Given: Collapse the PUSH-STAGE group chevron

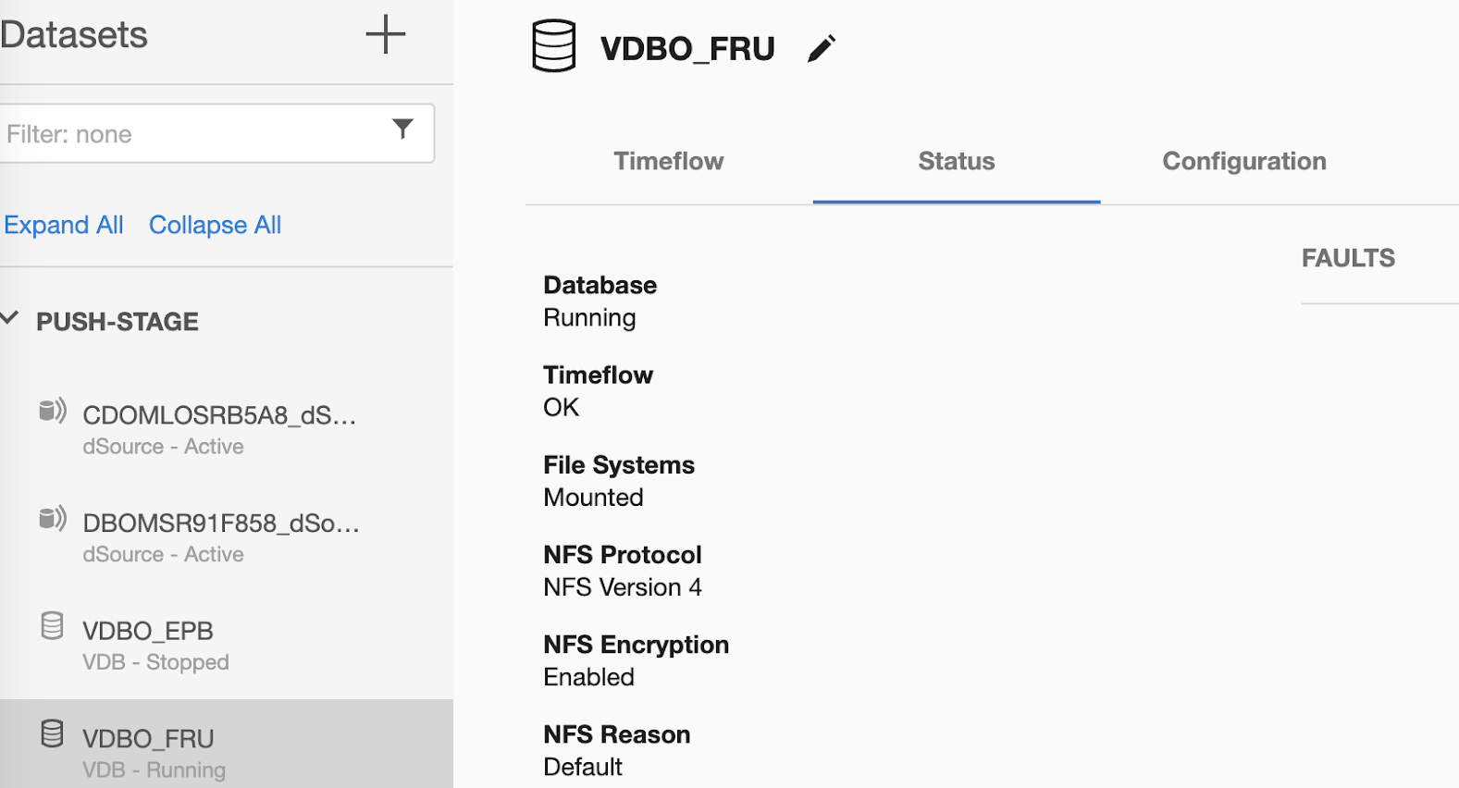Looking at the screenshot, I should tap(10, 319).
